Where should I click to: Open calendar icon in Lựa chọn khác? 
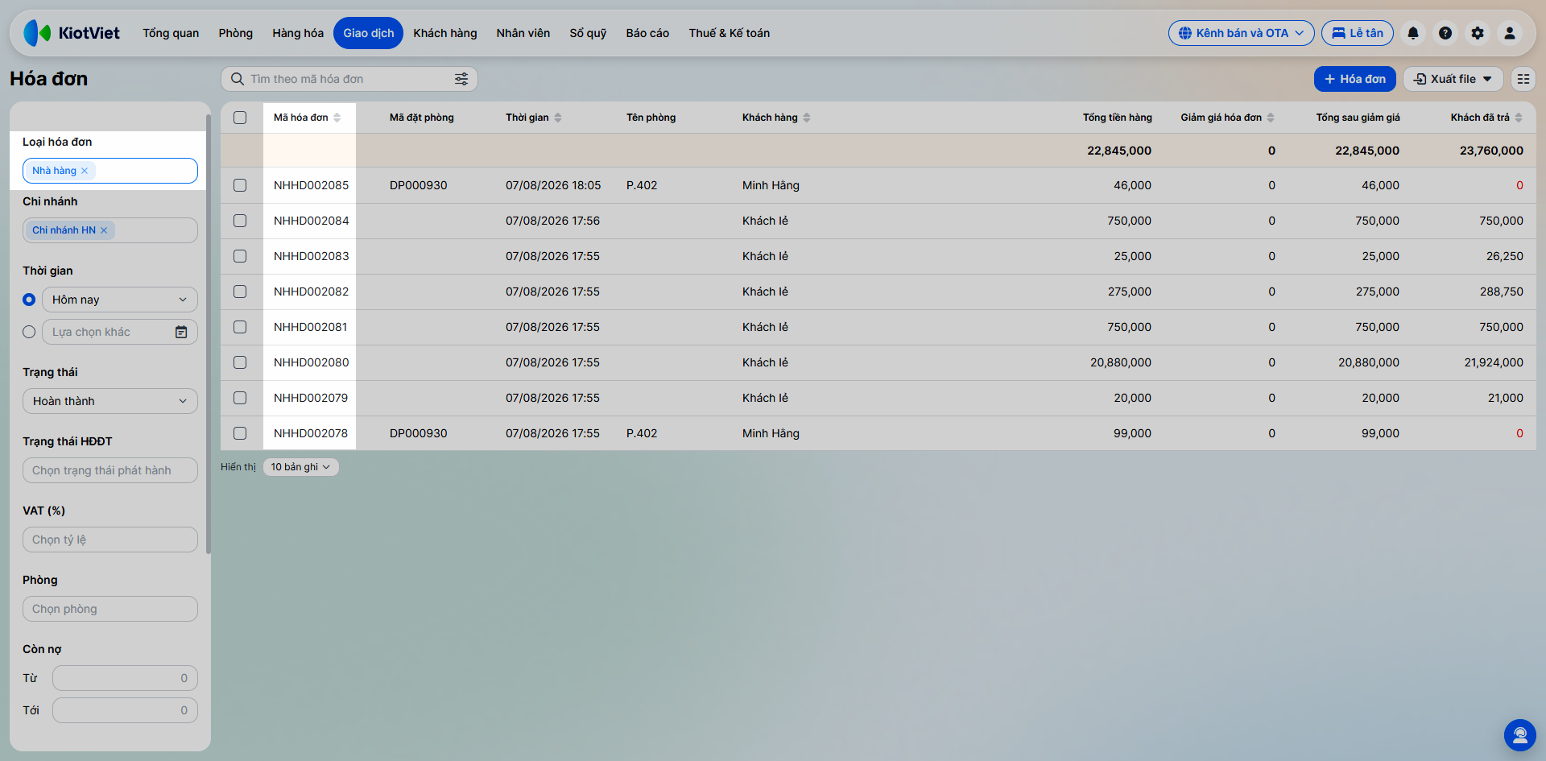[x=181, y=332]
